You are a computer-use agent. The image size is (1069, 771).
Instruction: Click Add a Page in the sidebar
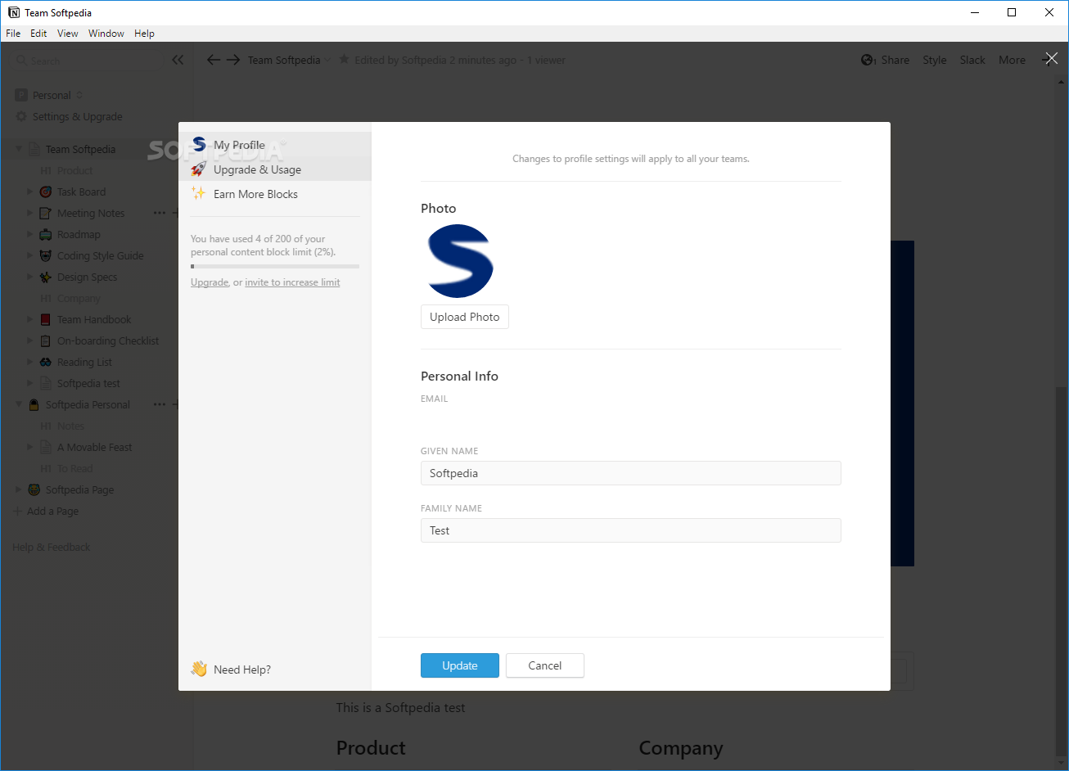tap(47, 511)
